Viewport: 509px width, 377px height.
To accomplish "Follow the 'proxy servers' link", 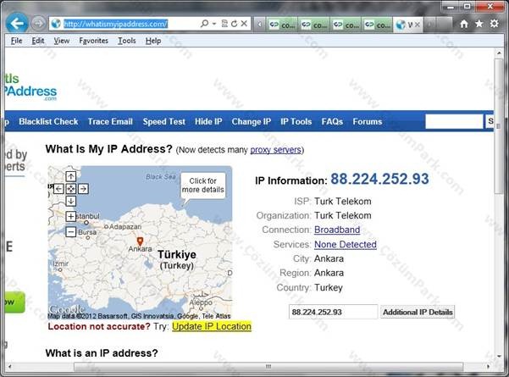I will coord(275,150).
